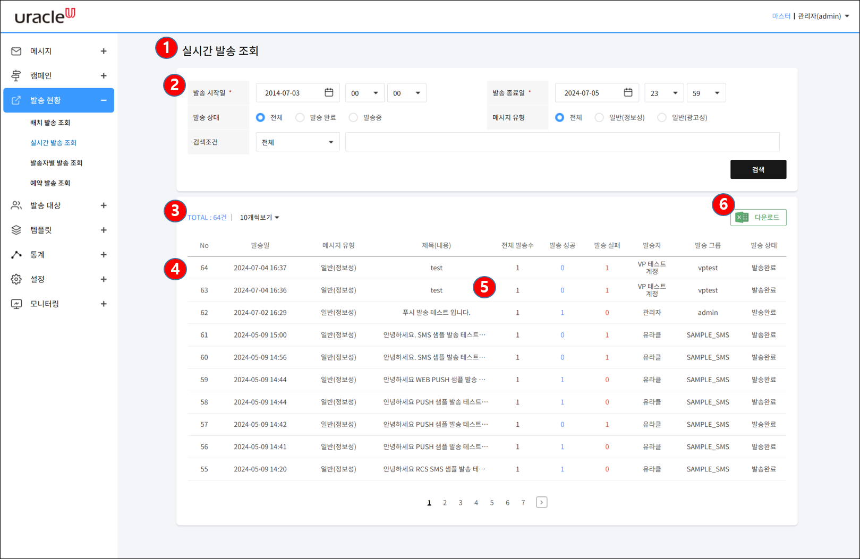The image size is (860, 559).
Task: Expand 캠페인 menu with plus icon
Action: (104, 75)
